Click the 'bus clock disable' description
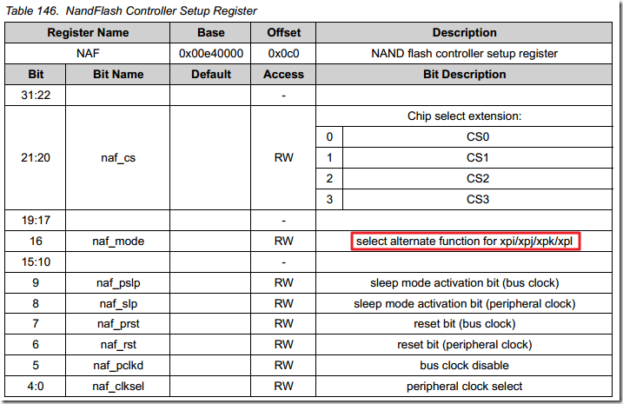 (x=464, y=366)
